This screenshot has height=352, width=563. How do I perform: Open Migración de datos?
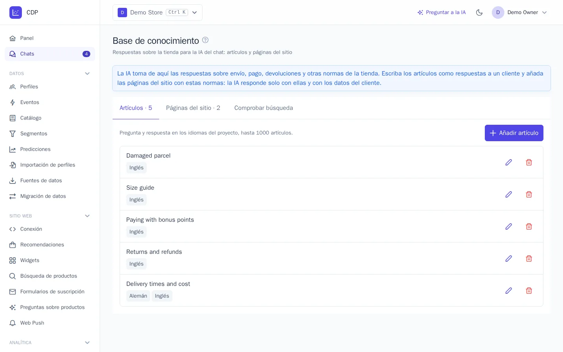tap(50, 196)
